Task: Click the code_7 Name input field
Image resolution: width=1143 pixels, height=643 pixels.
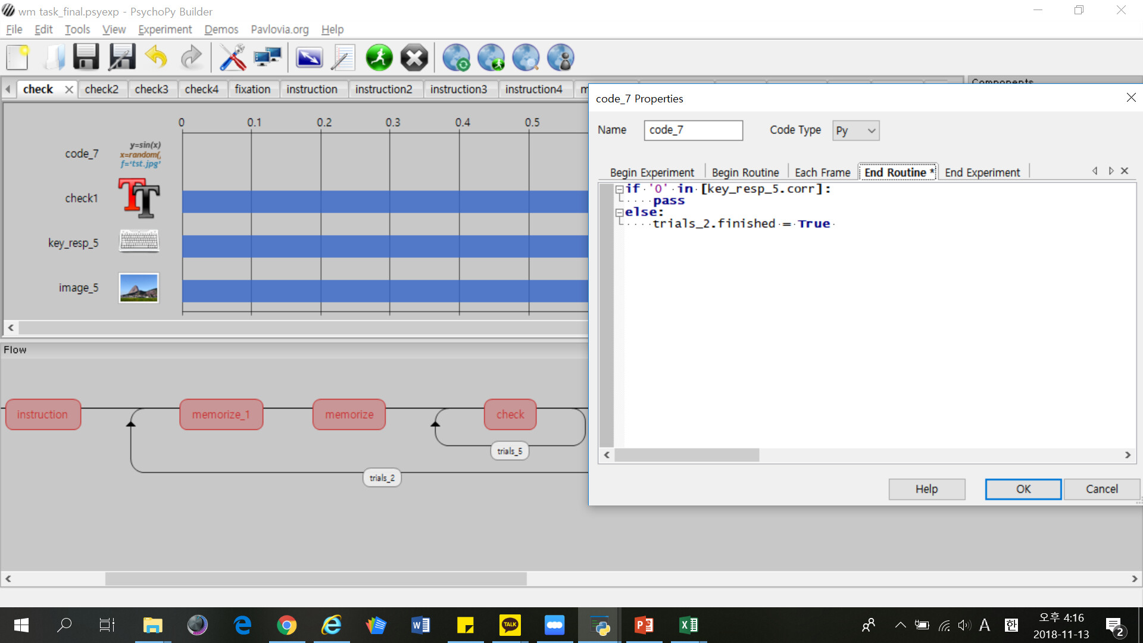Action: [693, 130]
